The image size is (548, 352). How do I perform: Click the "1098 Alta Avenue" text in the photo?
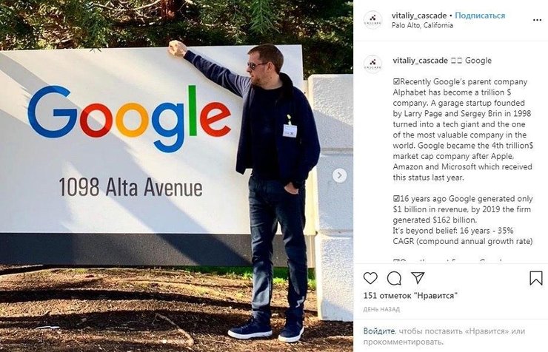point(130,187)
